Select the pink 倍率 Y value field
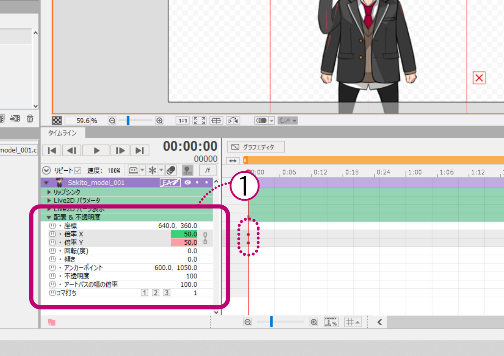Image resolution: width=504 pixels, height=356 pixels. click(184, 243)
